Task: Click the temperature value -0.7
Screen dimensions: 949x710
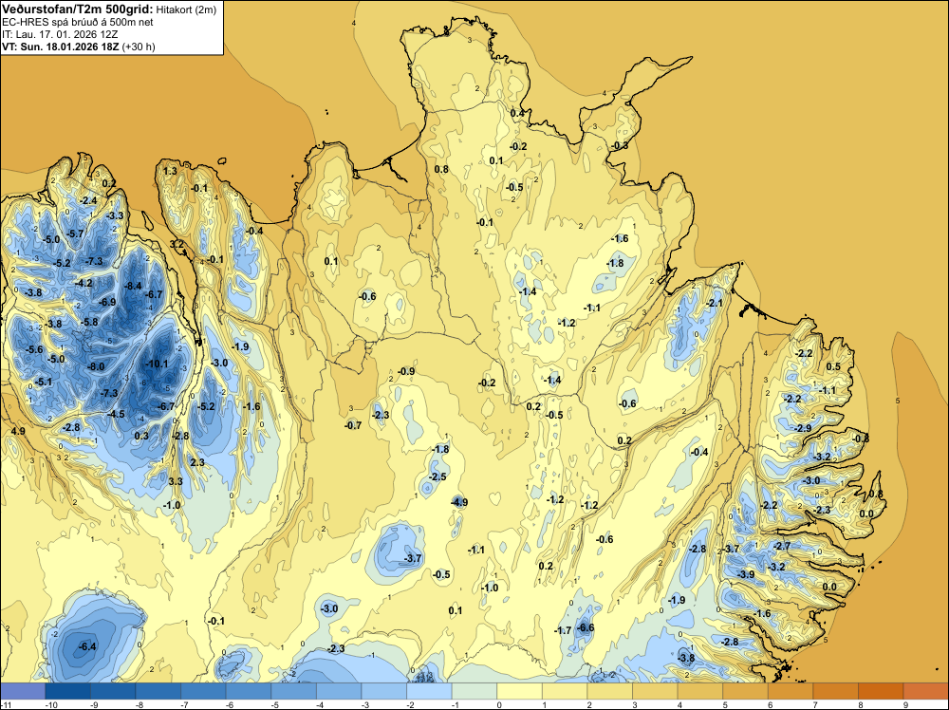Action: [x=353, y=425]
